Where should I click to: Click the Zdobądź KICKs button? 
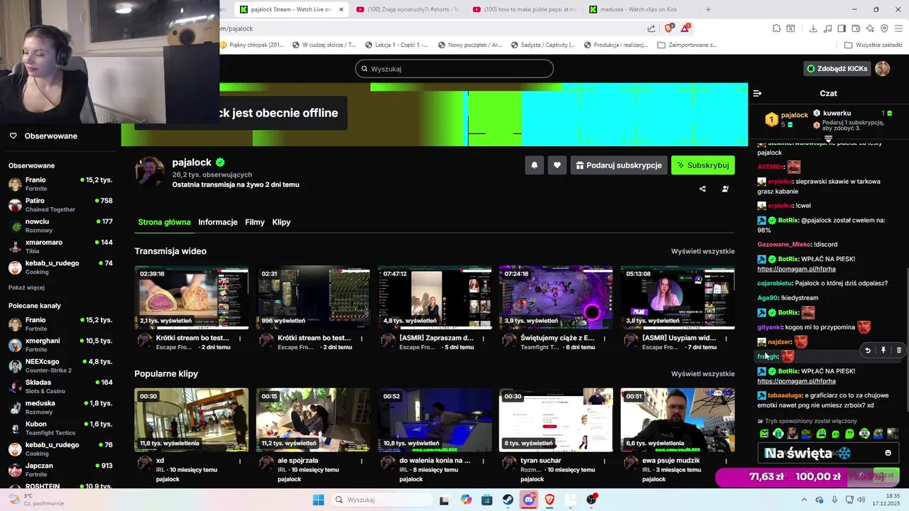pyautogui.click(x=837, y=69)
